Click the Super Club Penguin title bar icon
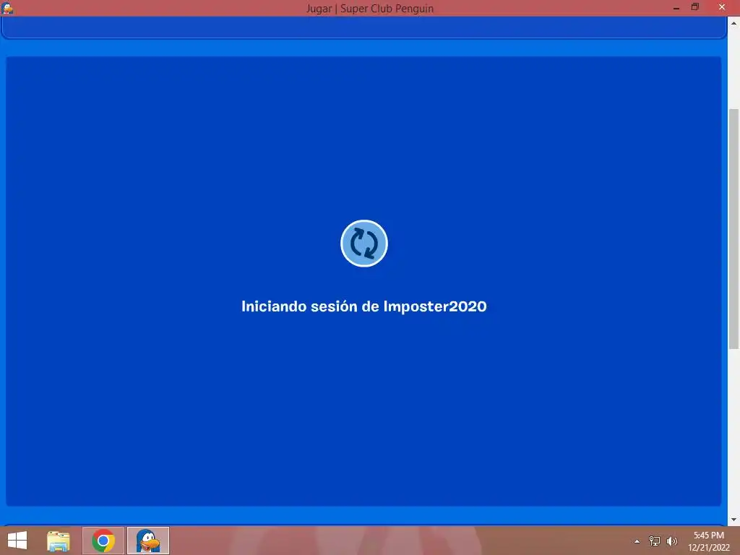 click(7, 7)
